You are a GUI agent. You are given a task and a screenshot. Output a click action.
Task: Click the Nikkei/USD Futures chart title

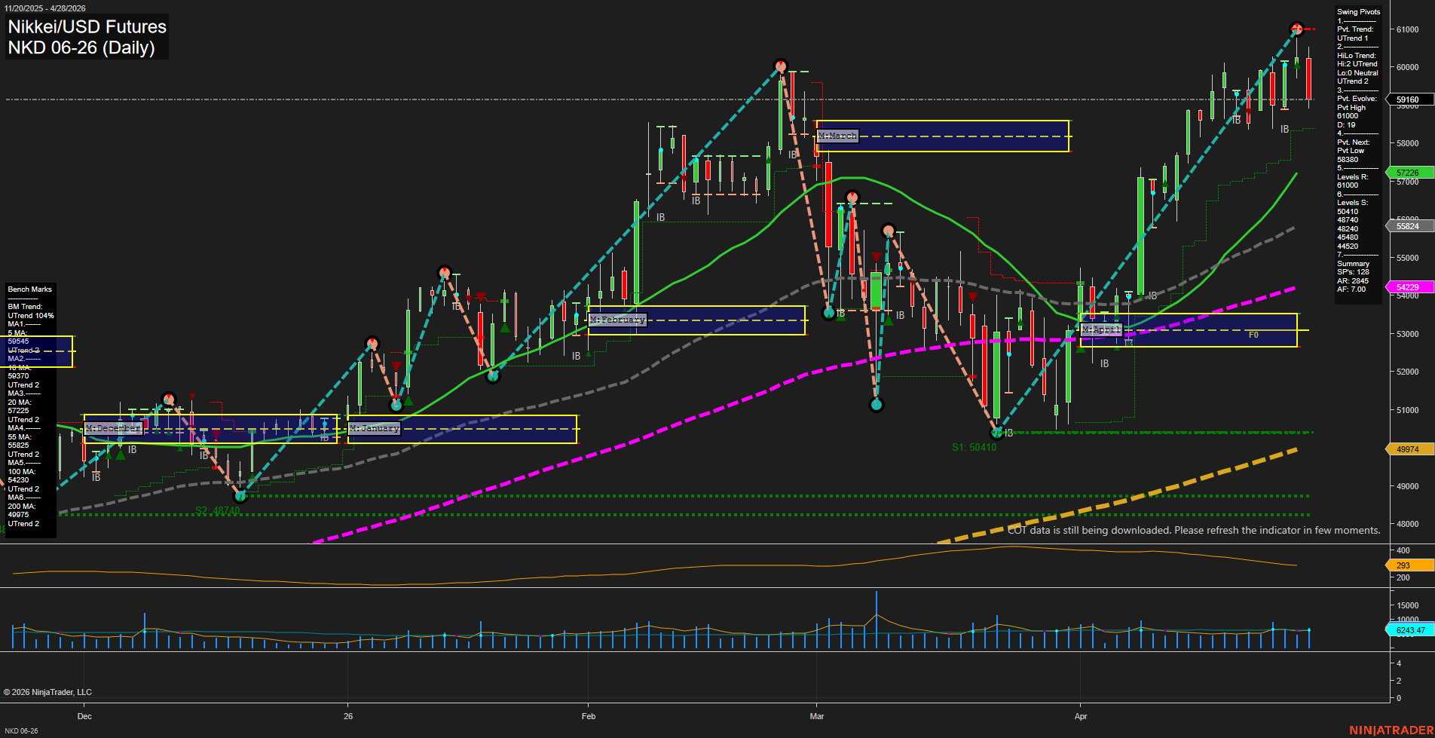[x=87, y=26]
